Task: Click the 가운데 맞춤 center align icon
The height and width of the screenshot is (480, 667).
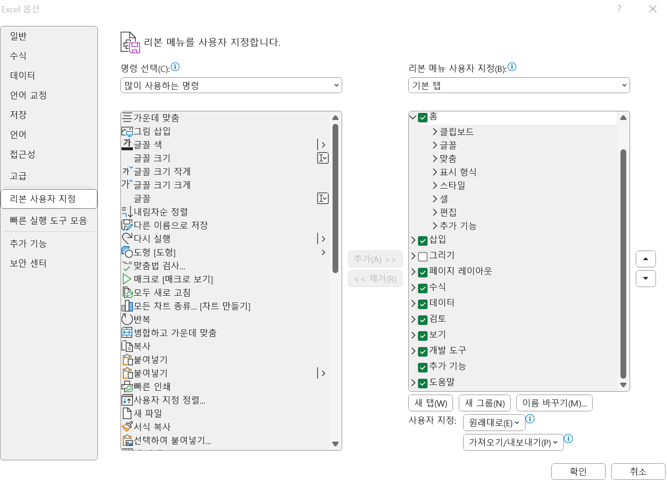Action: pyautogui.click(x=127, y=117)
